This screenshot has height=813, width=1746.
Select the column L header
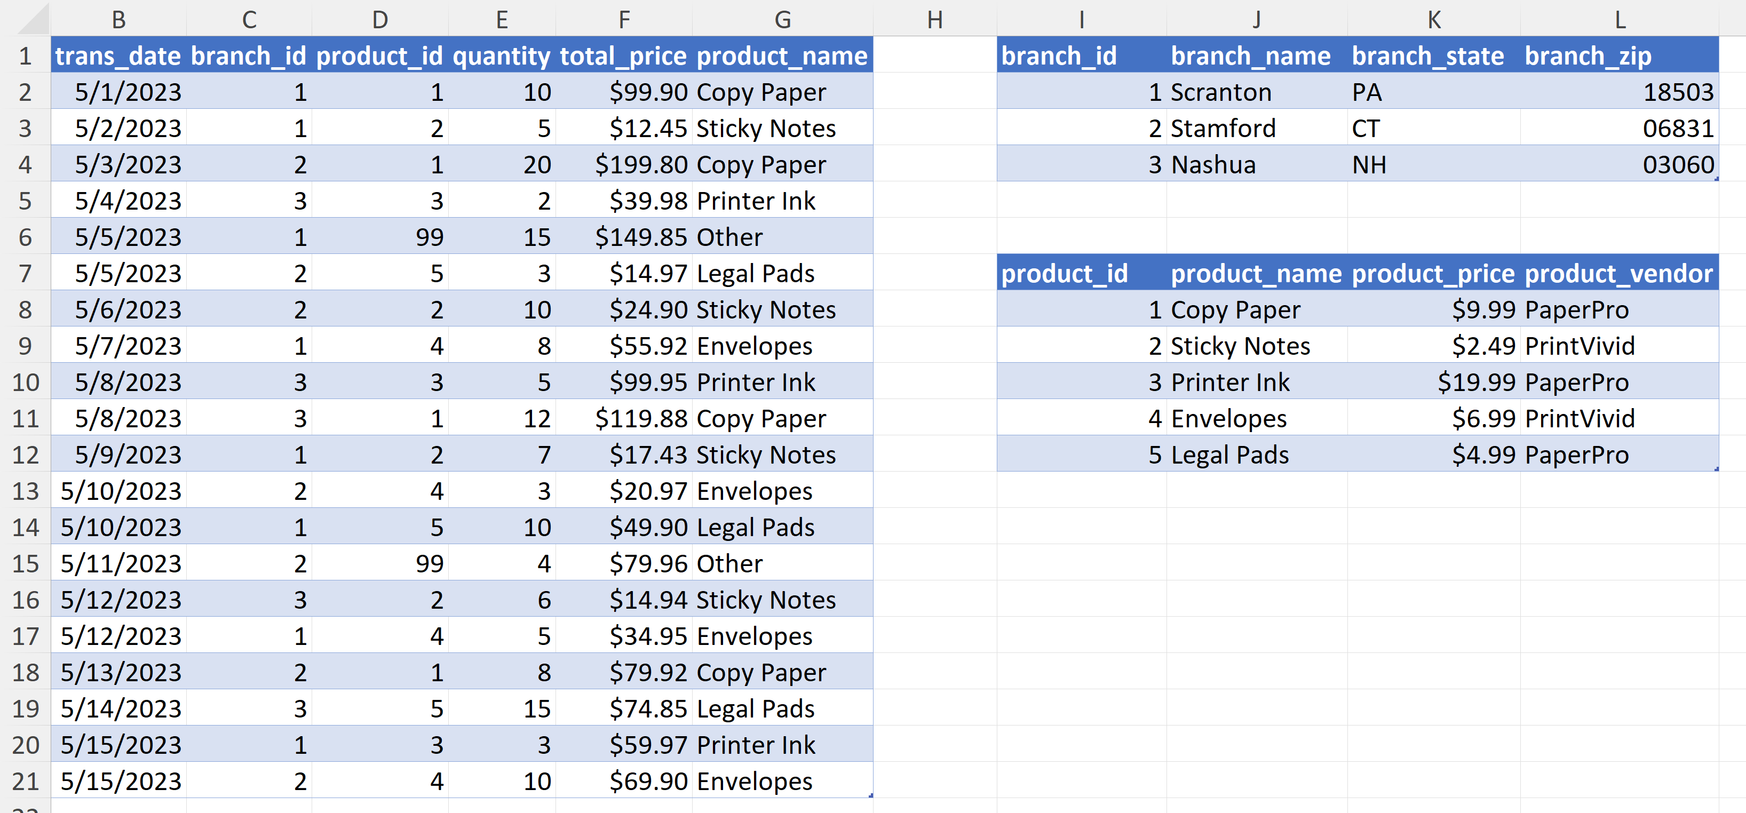pos(1619,20)
